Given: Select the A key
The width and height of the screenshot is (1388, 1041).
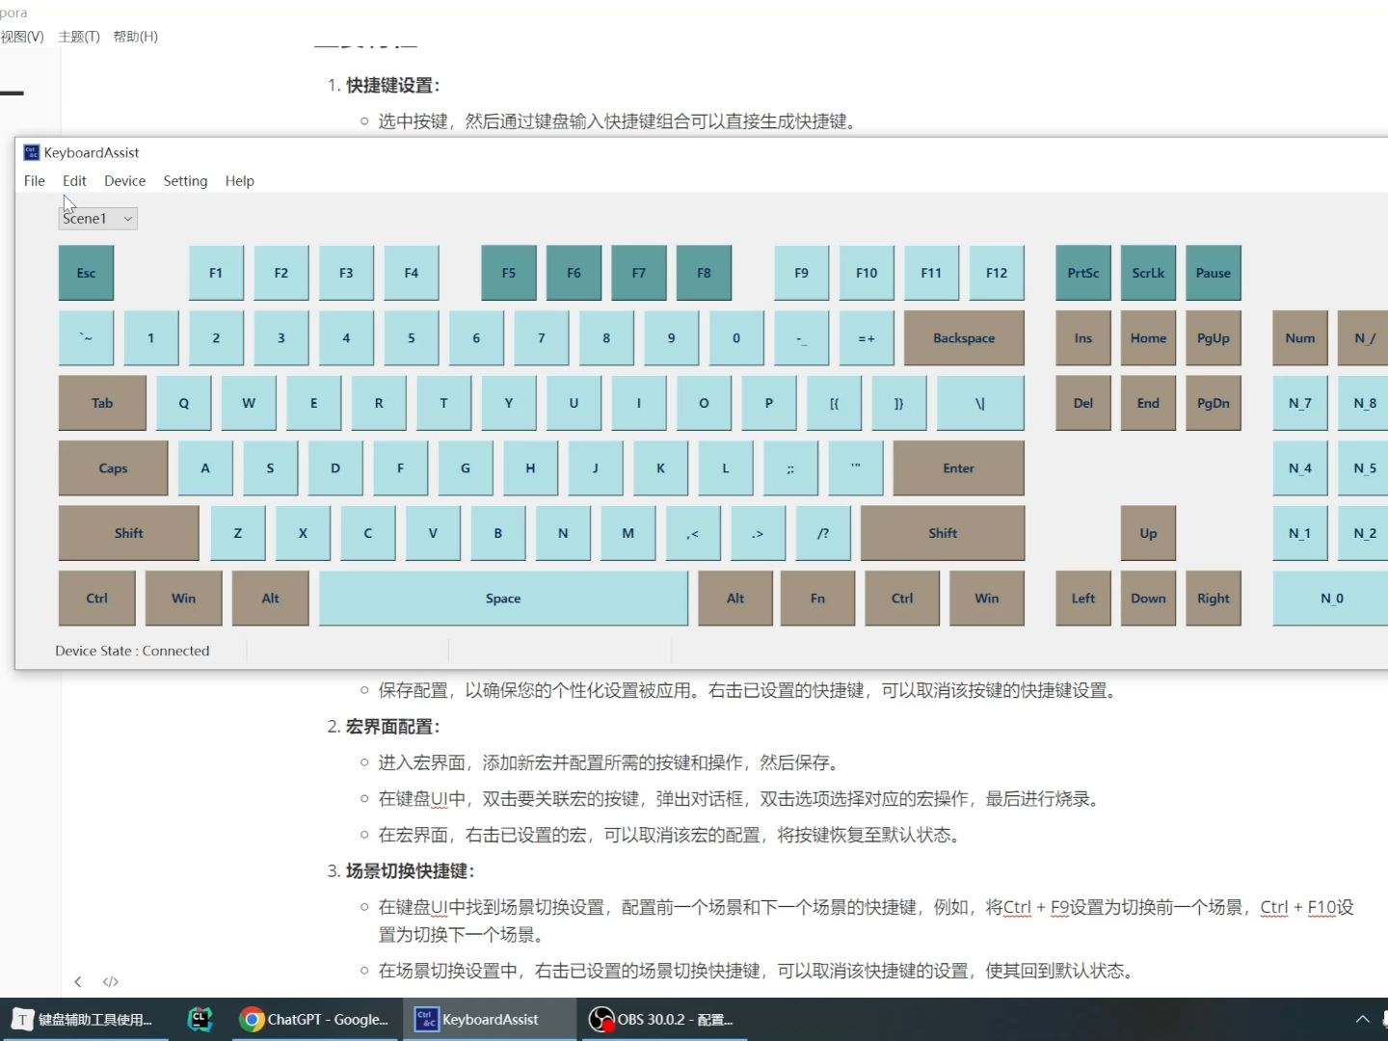Looking at the screenshot, I should tap(205, 468).
